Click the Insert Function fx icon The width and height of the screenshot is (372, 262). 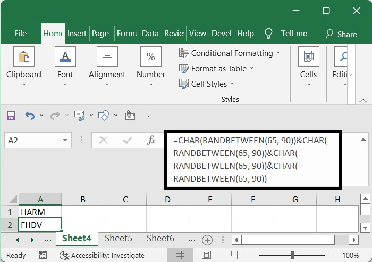coord(151,140)
